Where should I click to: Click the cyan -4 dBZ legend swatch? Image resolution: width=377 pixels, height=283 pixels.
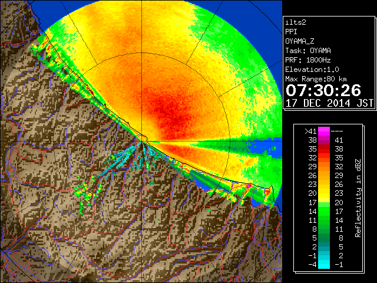click(324, 265)
